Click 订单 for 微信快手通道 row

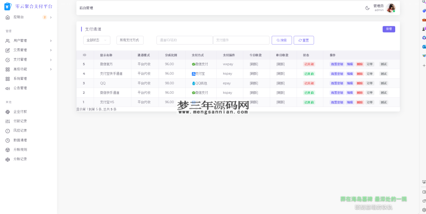(x=370, y=93)
